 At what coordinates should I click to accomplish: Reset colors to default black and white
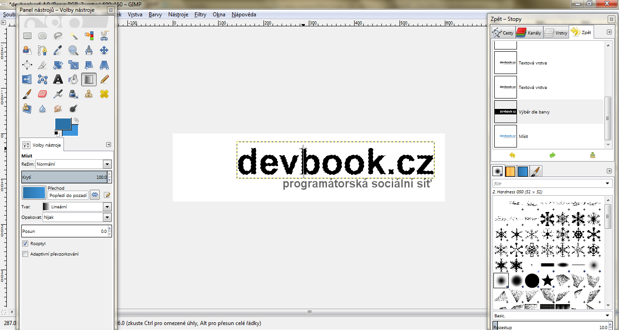click(57, 133)
